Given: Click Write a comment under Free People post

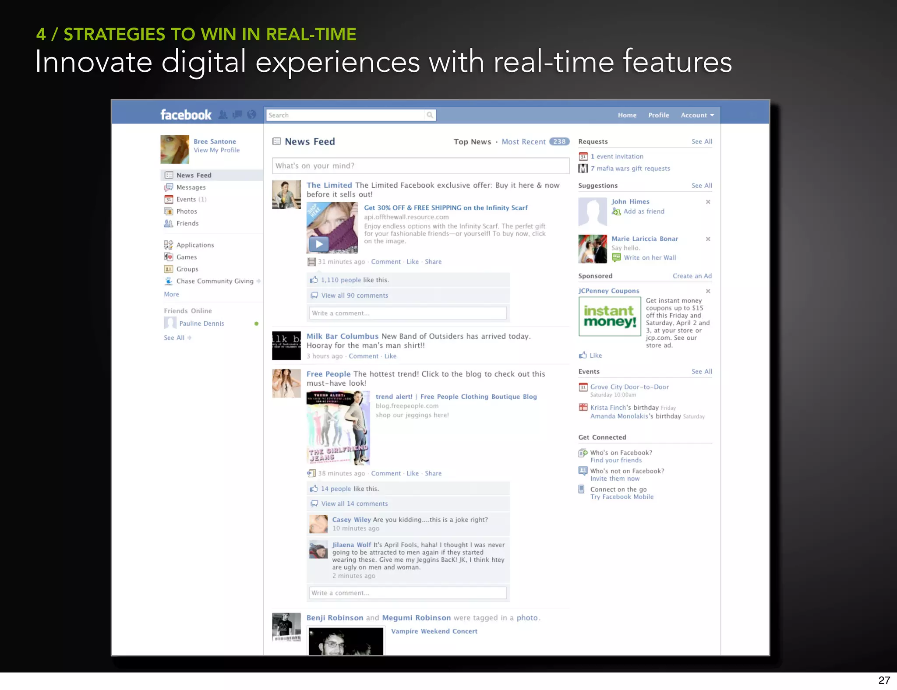Looking at the screenshot, I should tap(408, 593).
